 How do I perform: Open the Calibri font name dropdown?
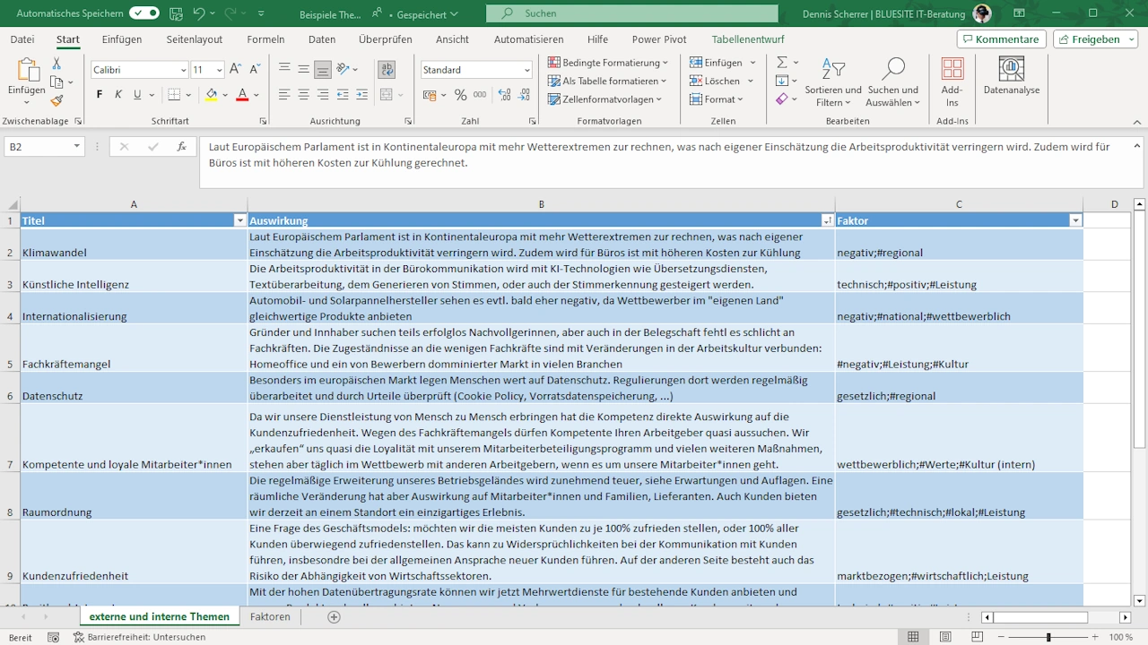click(x=183, y=70)
